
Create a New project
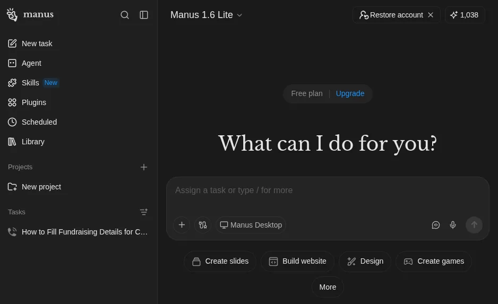(x=79, y=187)
